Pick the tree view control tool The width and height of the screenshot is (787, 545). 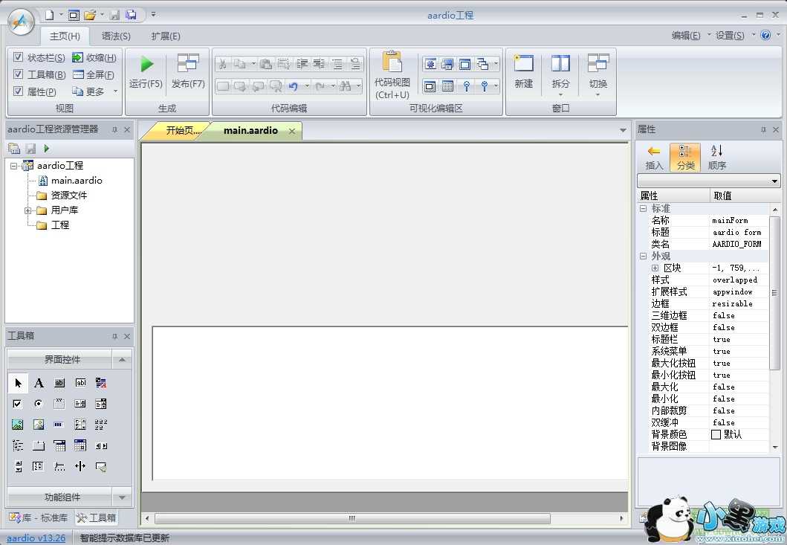(18, 445)
